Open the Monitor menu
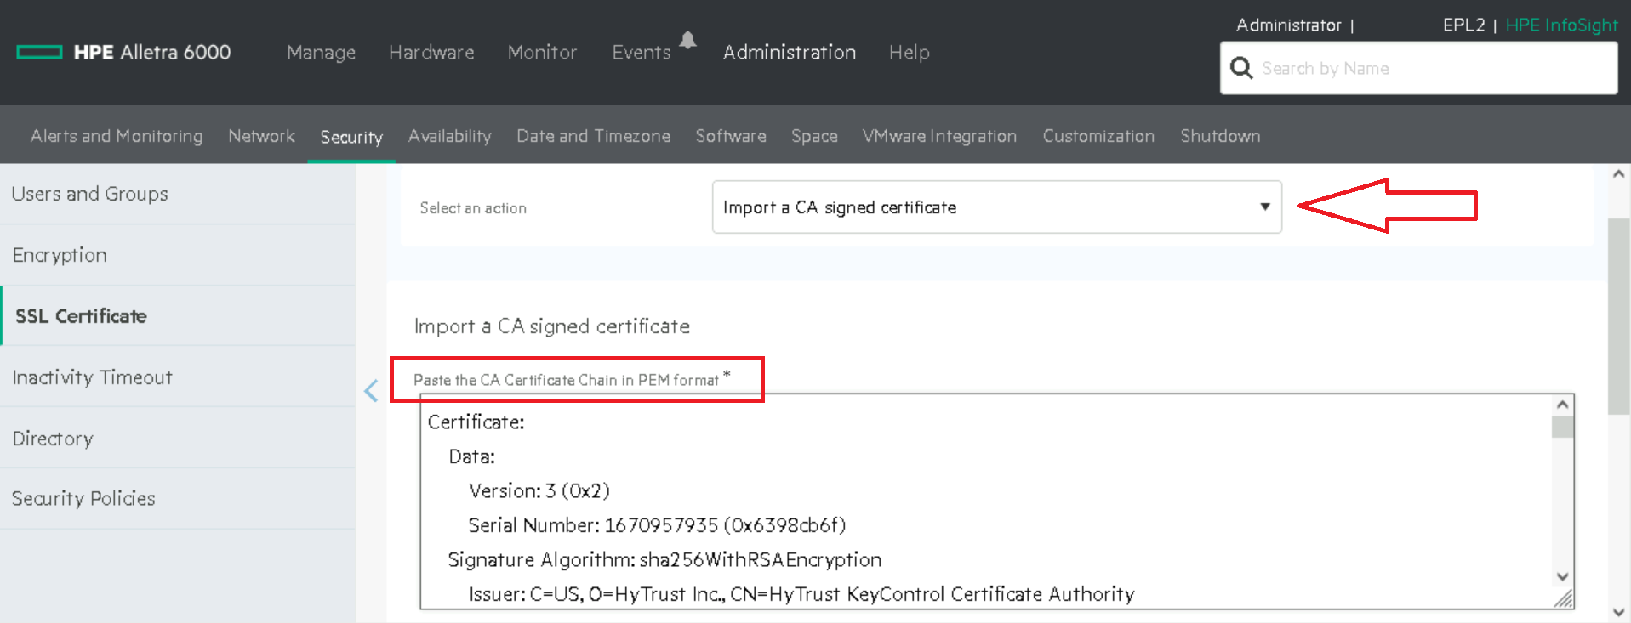The width and height of the screenshot is (1631, 623). pos(542,53)
